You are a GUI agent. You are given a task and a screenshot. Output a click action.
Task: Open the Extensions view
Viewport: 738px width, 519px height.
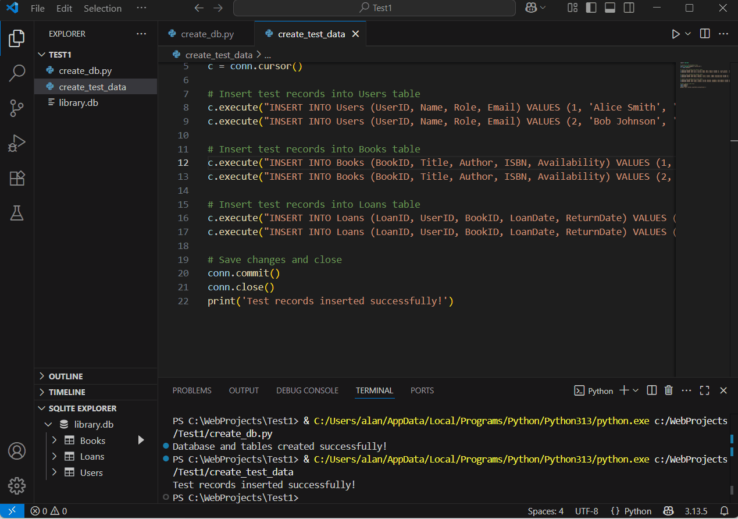click(x=17, y=179)
